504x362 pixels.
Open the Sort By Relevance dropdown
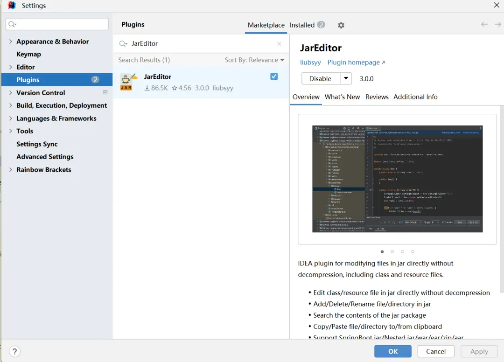pyautogui.click(x=254, y=60)
